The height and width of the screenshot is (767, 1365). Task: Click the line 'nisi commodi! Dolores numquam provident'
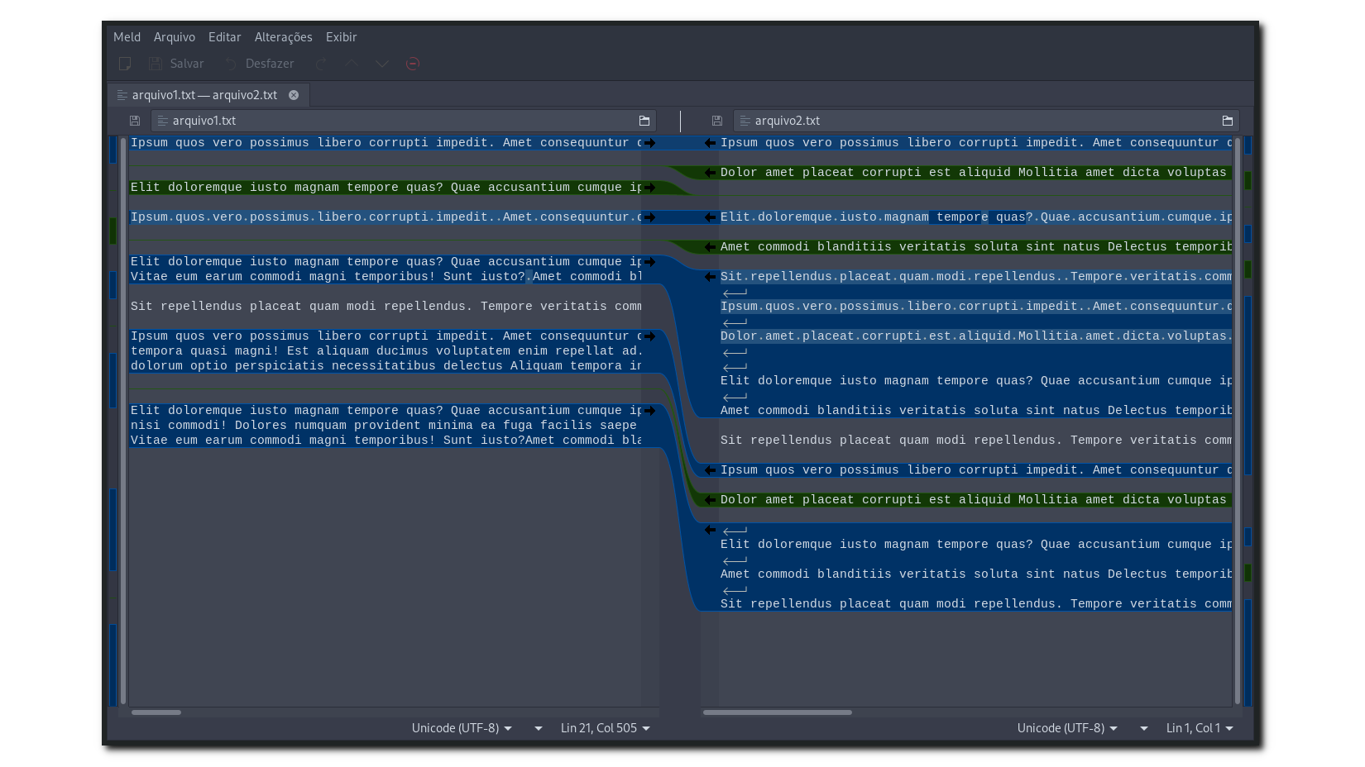point(386,426)
